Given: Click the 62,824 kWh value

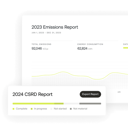Looking at the screenshot, I should pos(85,48).
